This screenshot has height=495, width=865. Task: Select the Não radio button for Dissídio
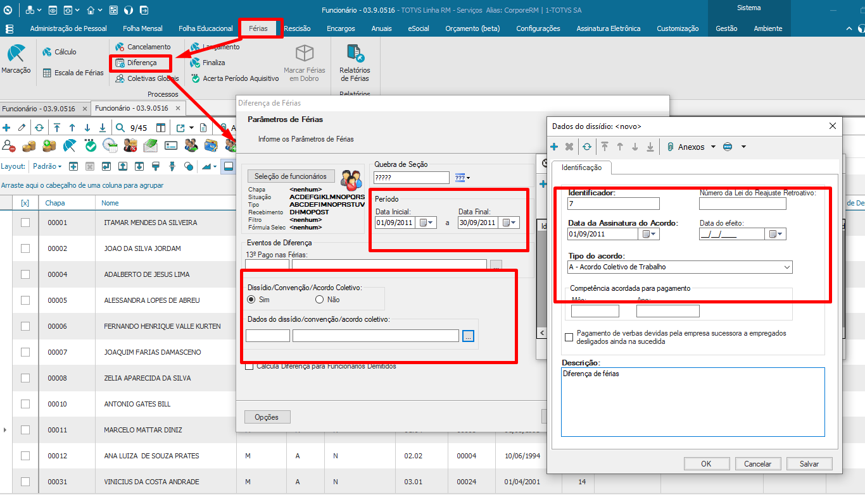point(320,300)
